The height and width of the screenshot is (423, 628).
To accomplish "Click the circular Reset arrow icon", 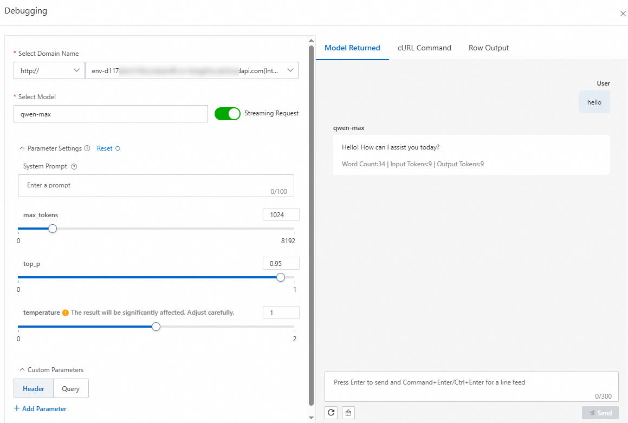I will point(117,148).
